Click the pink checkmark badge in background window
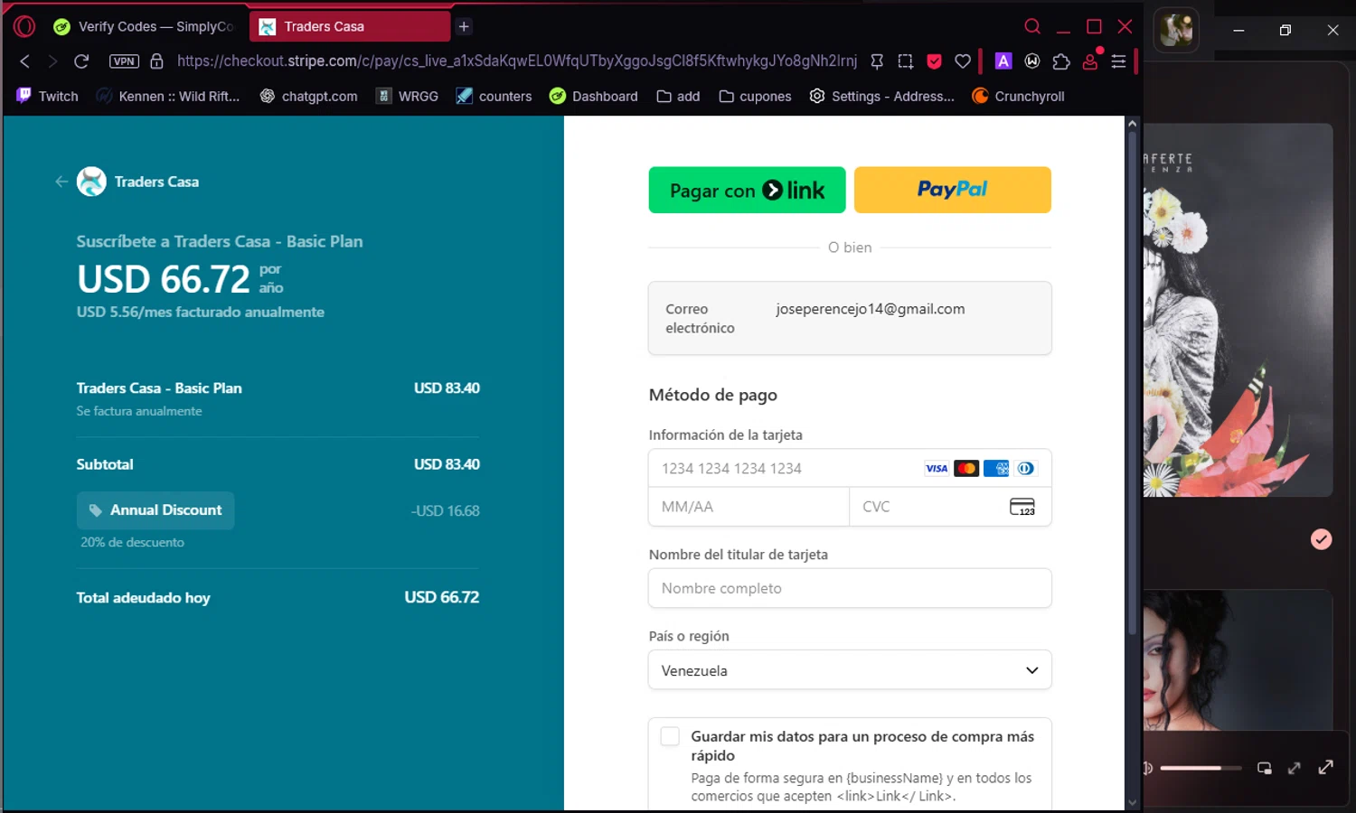Screen dimensions: 1356x813 click(1321, 539)
